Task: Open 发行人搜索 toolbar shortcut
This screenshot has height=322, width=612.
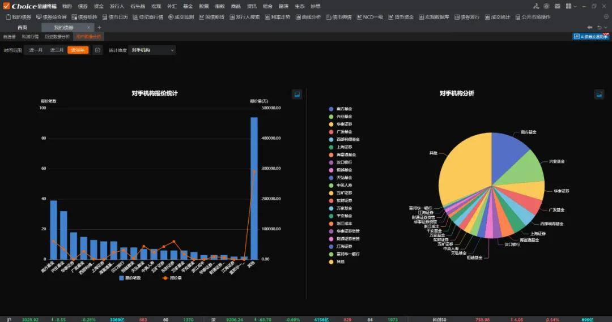Action: click(x=245, y=17)
